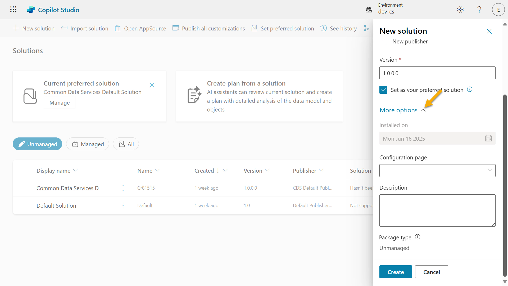The image size is (508, 286).
Task: Open Settings gear icon
Action: [x=460, y=10]
